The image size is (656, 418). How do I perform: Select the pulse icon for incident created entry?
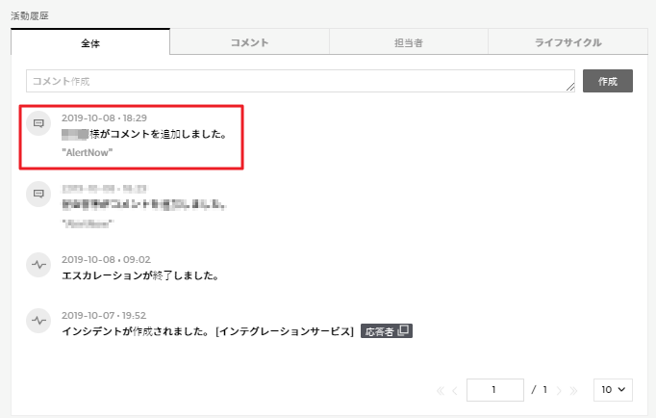coord(38,319)
